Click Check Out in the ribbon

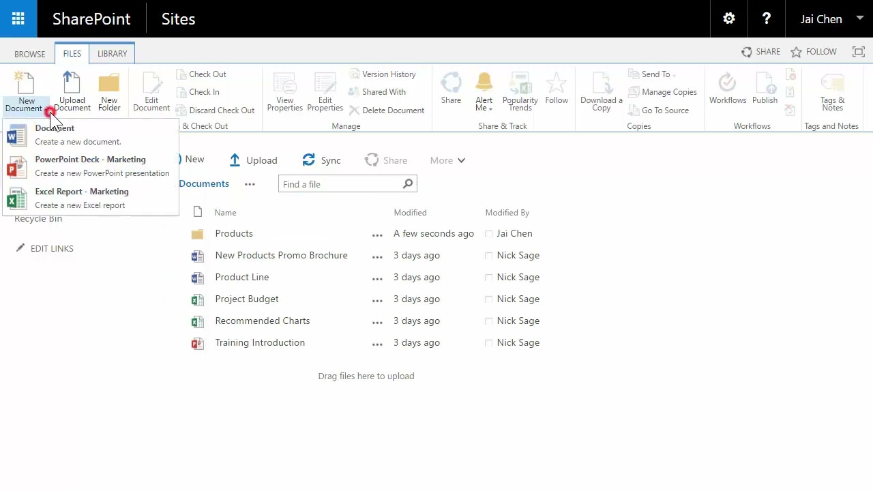pos(201,74)
